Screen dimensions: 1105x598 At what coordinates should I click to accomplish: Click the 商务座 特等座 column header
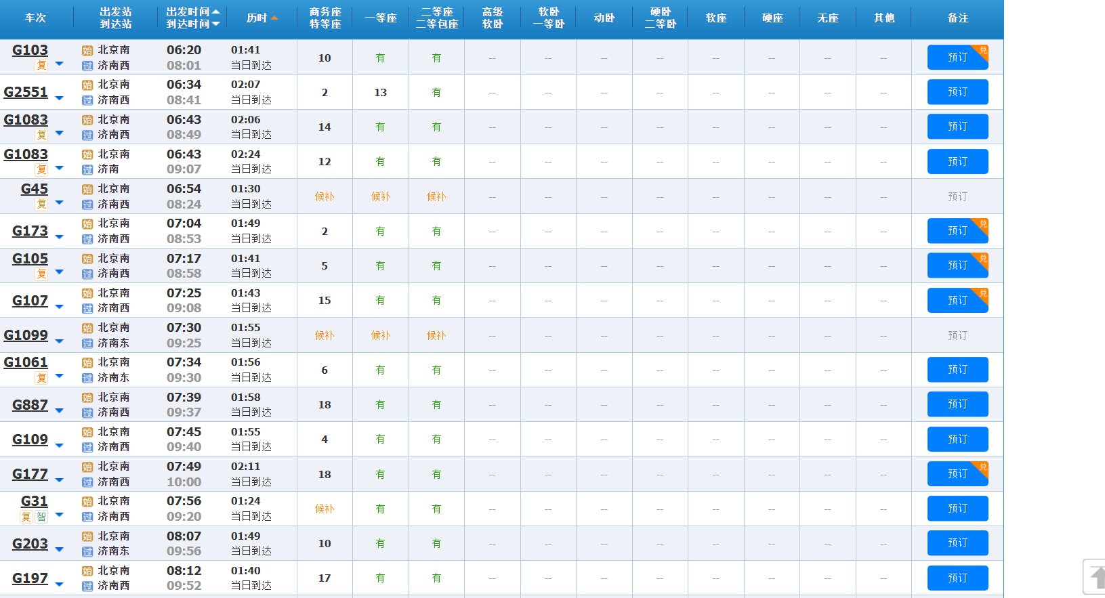tap(325, 18)
